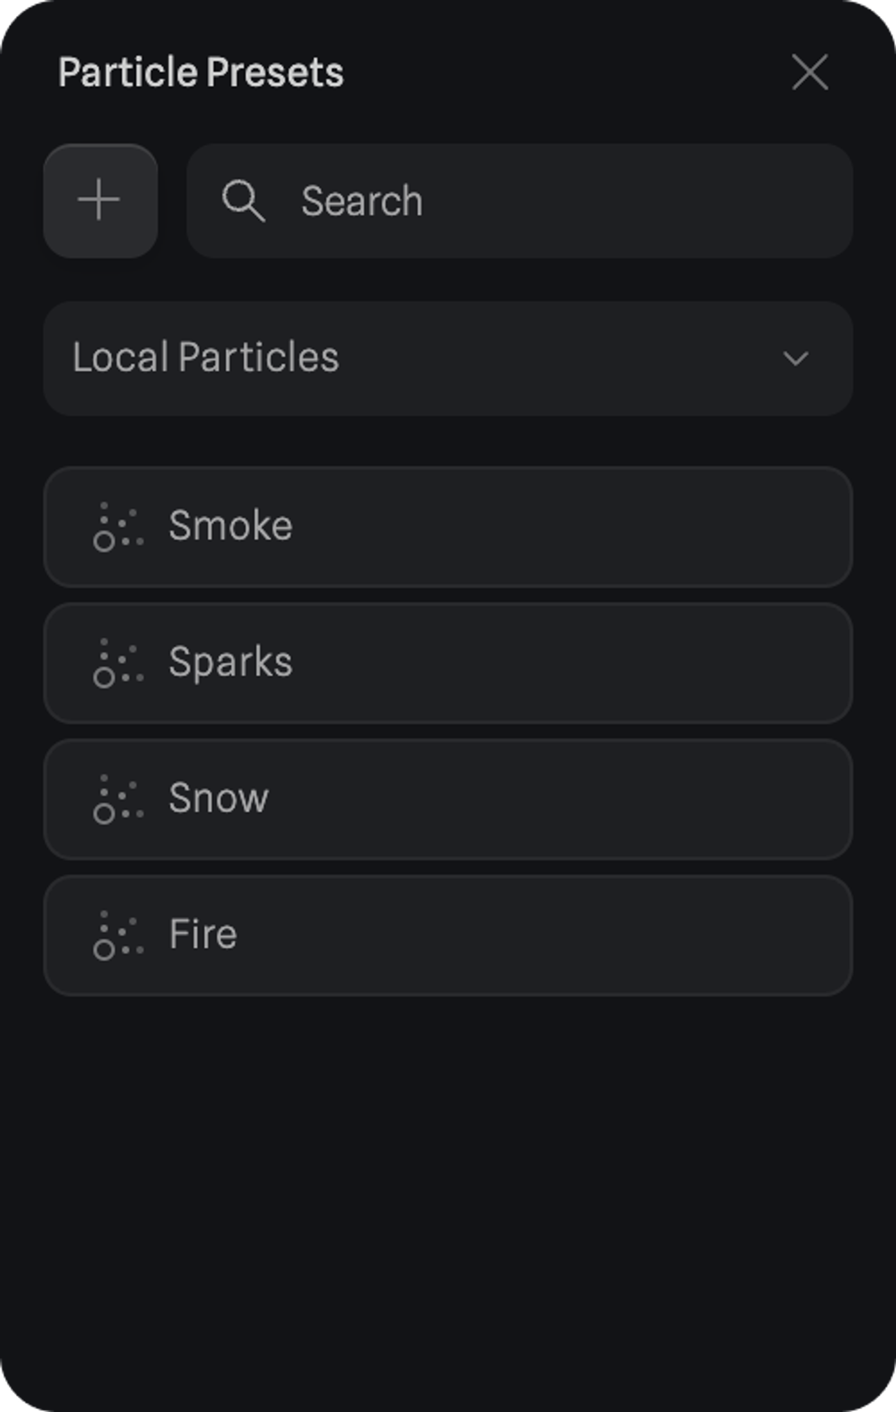
Task: Click the Particle Presets panel title
Action: click(x=201, y=73)
